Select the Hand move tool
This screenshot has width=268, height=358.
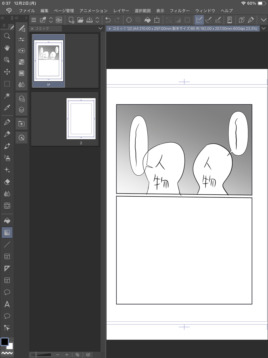tap(7, 48)
